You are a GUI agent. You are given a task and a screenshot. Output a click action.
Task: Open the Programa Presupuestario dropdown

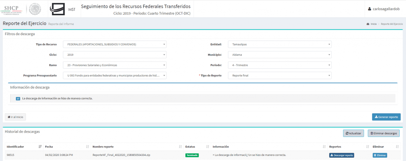[115, 75]
